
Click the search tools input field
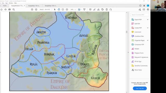(x=140, y=15)
